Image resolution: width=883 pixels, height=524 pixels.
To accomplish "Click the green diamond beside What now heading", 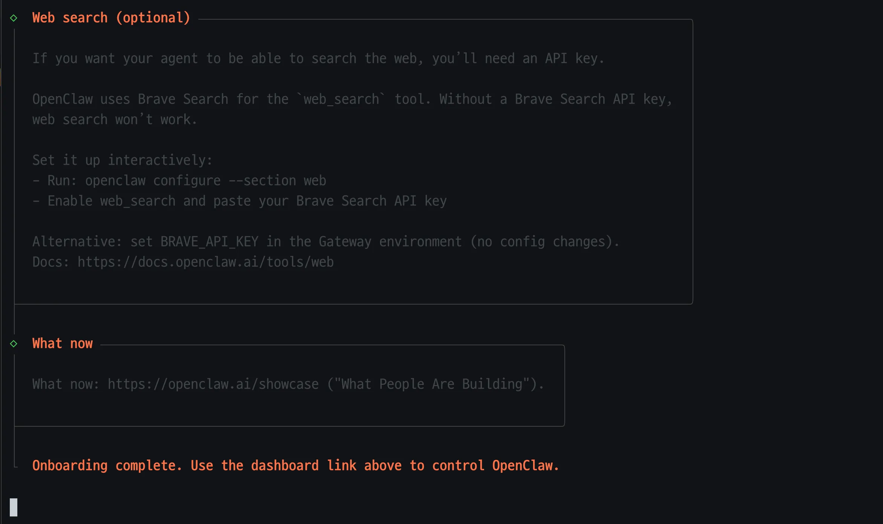I will click(x=14, y=344).
